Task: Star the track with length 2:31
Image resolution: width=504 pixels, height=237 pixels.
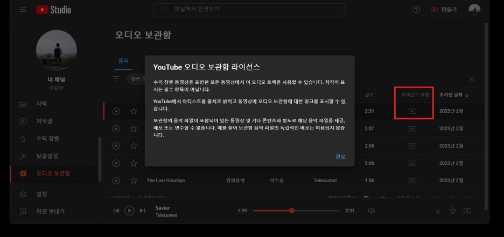Action: point(134,111)
